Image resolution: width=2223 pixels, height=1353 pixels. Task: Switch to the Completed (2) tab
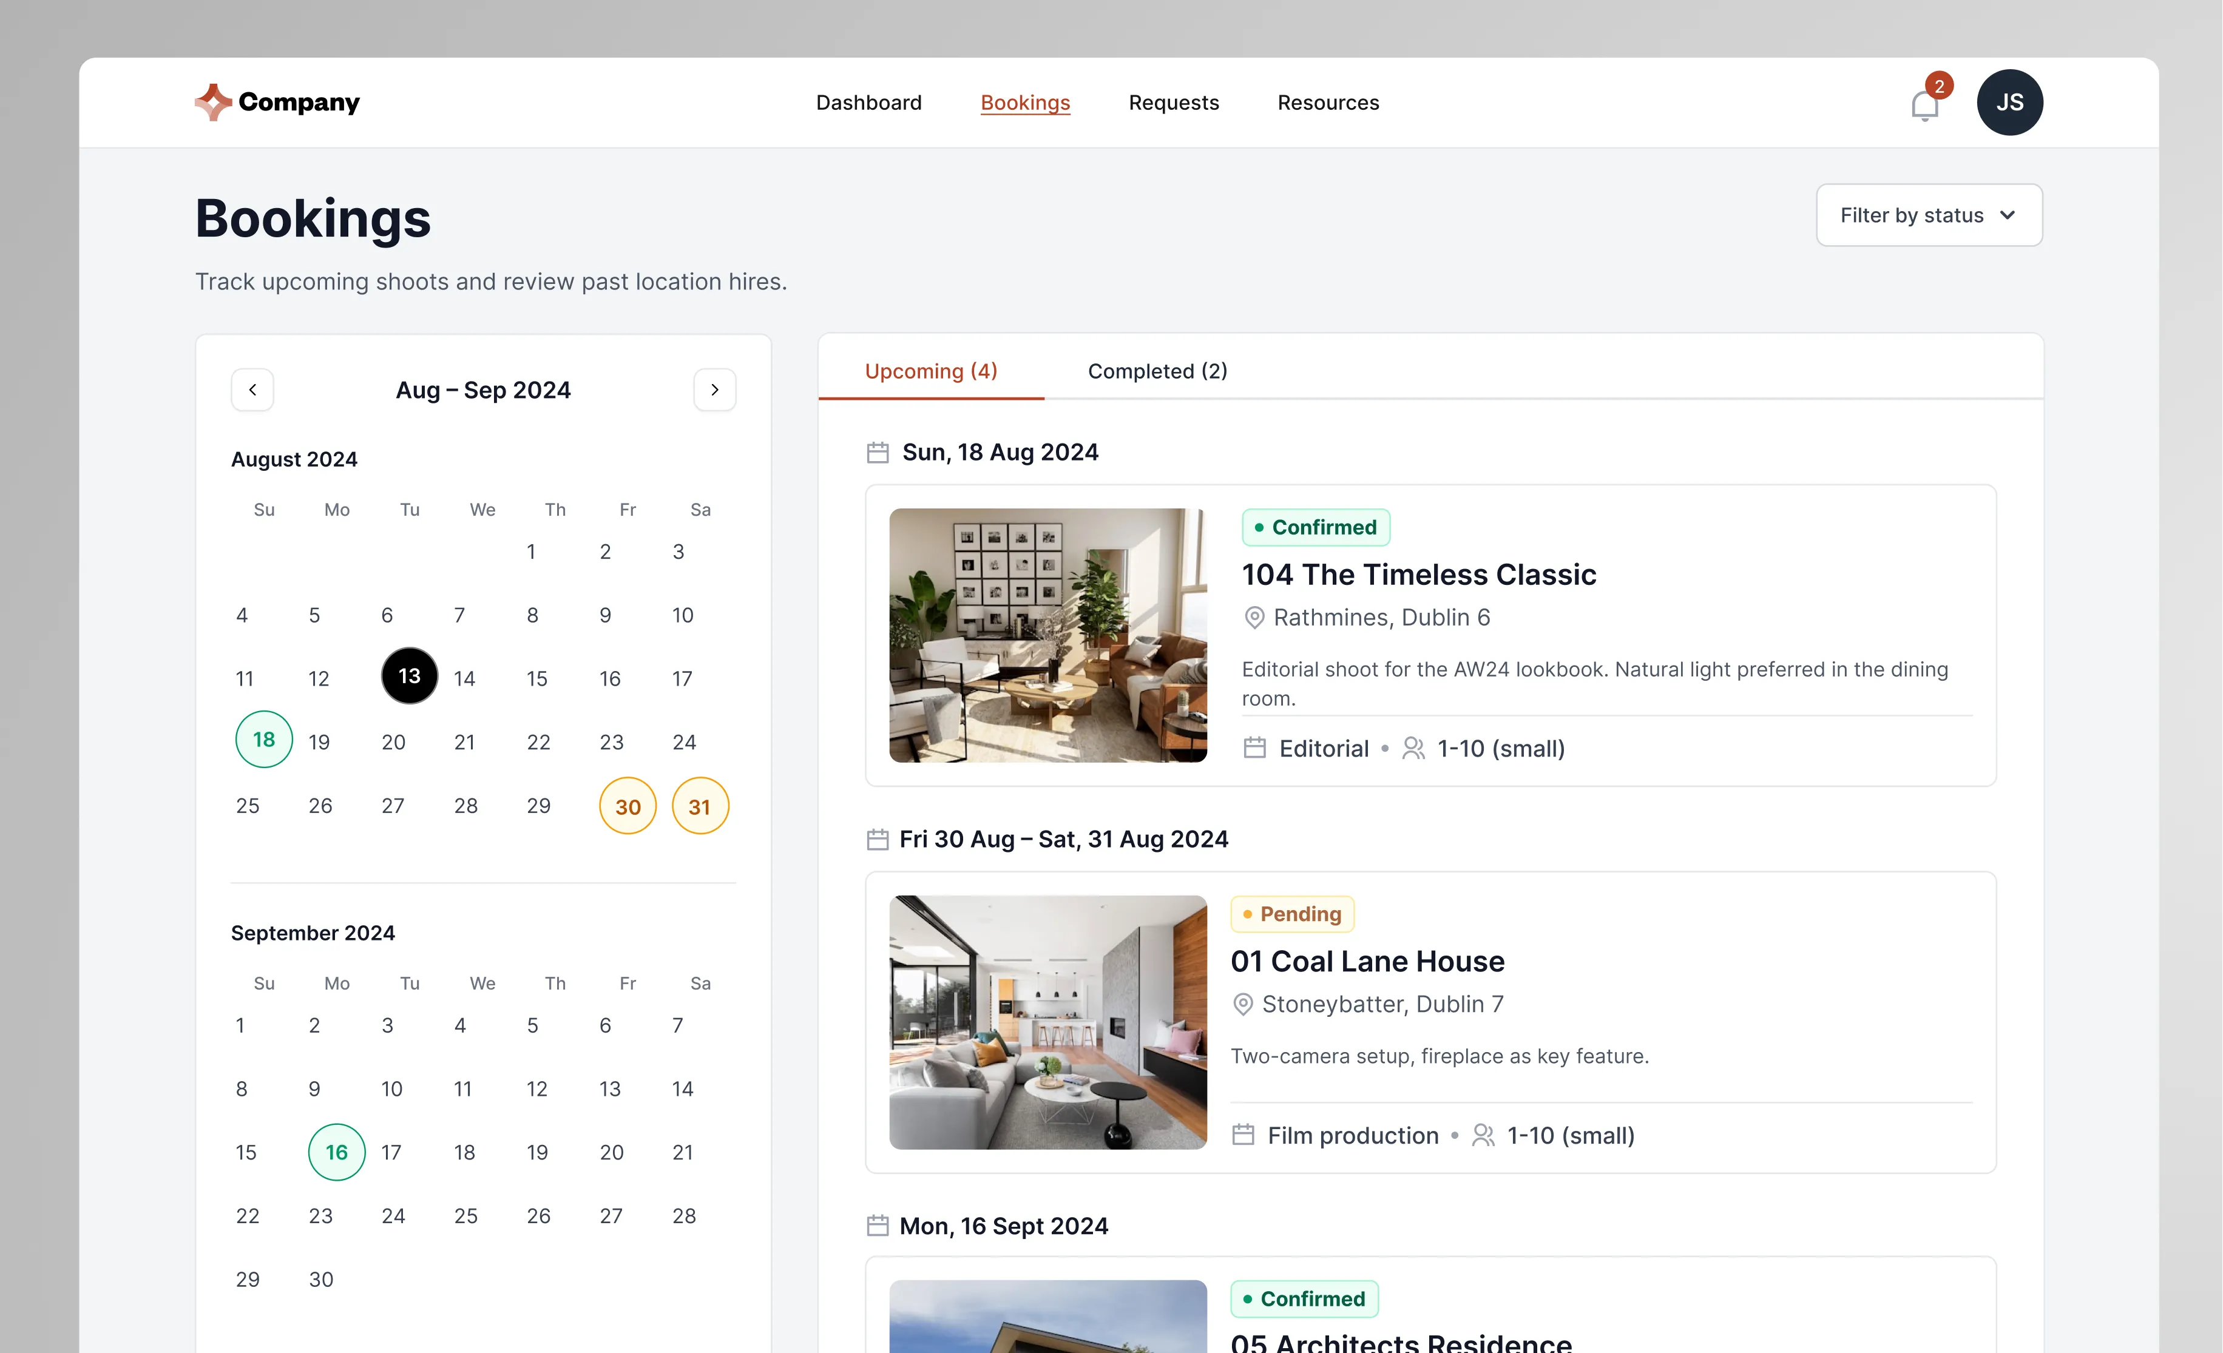[x=1157, y=371]
